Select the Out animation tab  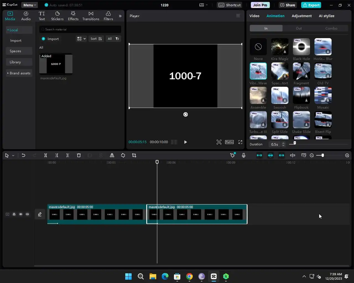click(299, 28)
